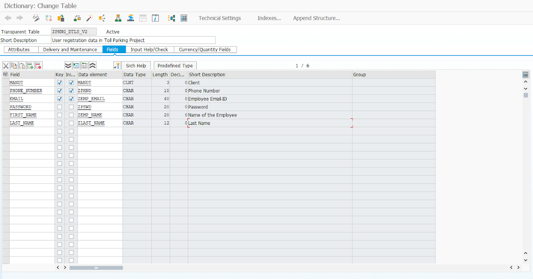Expand rows using double down chevron
The image size is (533, 279).
68,65
